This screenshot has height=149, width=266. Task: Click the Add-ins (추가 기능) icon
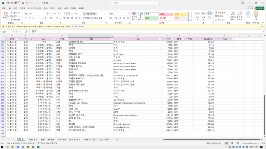pyautogui.click(x=256, y=14)
